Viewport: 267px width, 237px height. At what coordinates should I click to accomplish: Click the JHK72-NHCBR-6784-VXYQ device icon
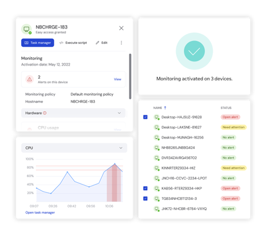click(156, 208)
